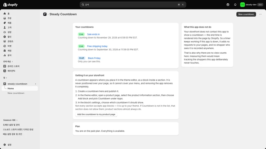The height and width of the screenshot is (149, 266).
Task: Click the 'Counting down to November 29, 2026' text
Action: (x=108, y=37)
